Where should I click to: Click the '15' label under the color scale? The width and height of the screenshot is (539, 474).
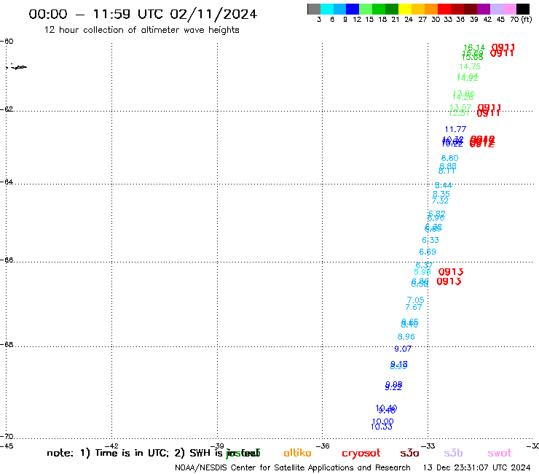[x=369, y=20]
